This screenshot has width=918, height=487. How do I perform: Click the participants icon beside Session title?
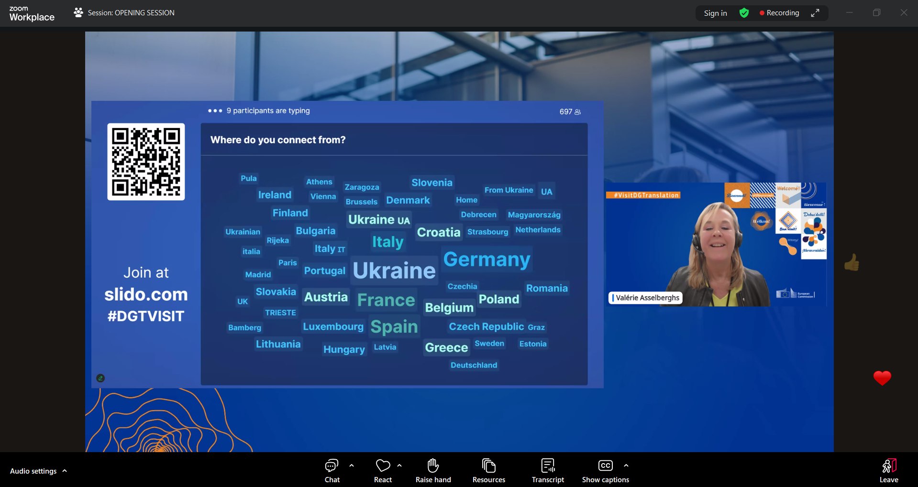pos(78,13)
